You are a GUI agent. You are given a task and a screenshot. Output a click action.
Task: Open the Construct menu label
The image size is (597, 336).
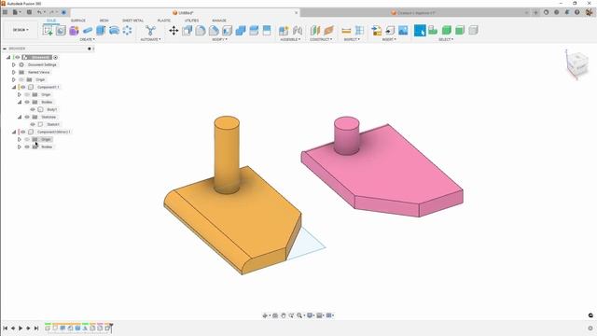pyautogui.click(x=321, y=39)
